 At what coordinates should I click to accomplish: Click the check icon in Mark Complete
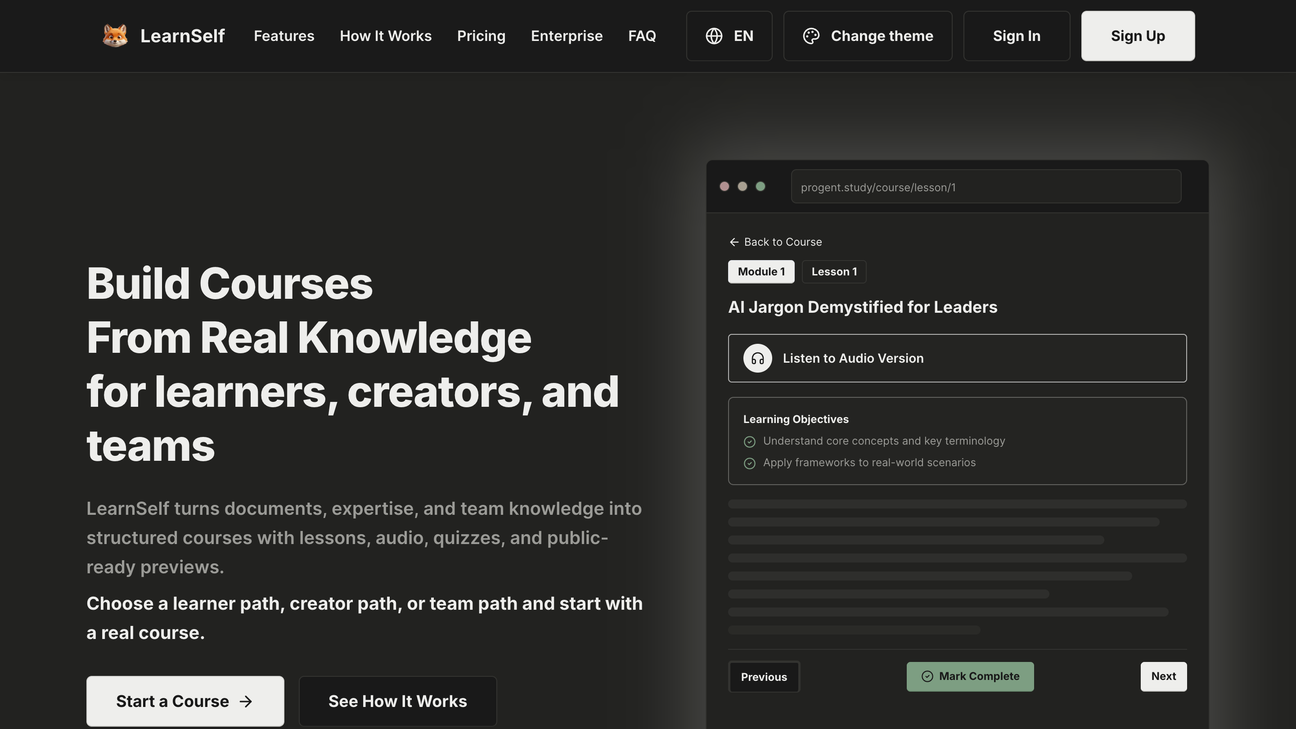point(927,677)
